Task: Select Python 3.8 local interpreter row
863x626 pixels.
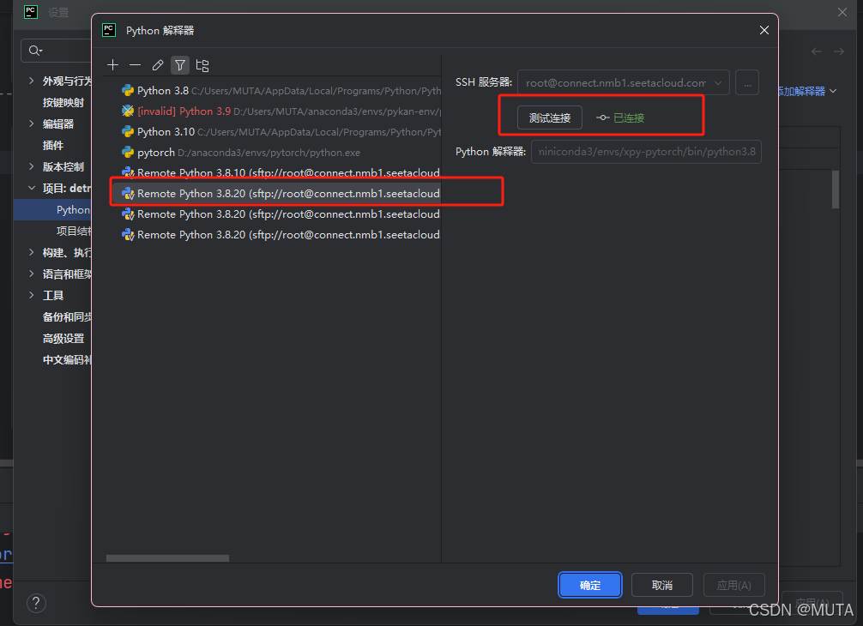Action: click(x=274, y=90)
